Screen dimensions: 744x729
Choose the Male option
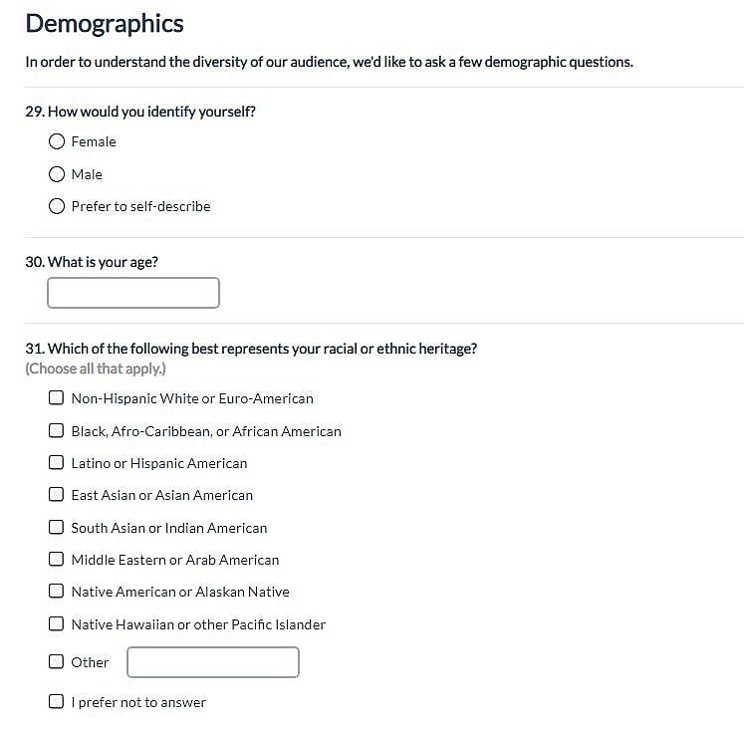[57, 174]
